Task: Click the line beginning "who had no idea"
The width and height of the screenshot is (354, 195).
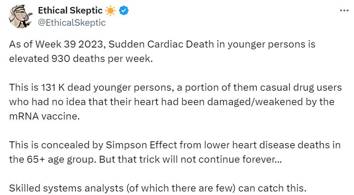Action: [x=172, y=102]
